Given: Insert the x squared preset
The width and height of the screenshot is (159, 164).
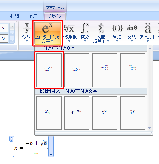Looking at the screenshot, I should coord(105,113).
